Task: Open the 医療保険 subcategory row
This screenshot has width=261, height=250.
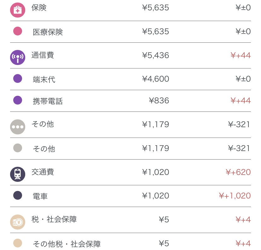Action: (48, 32)
